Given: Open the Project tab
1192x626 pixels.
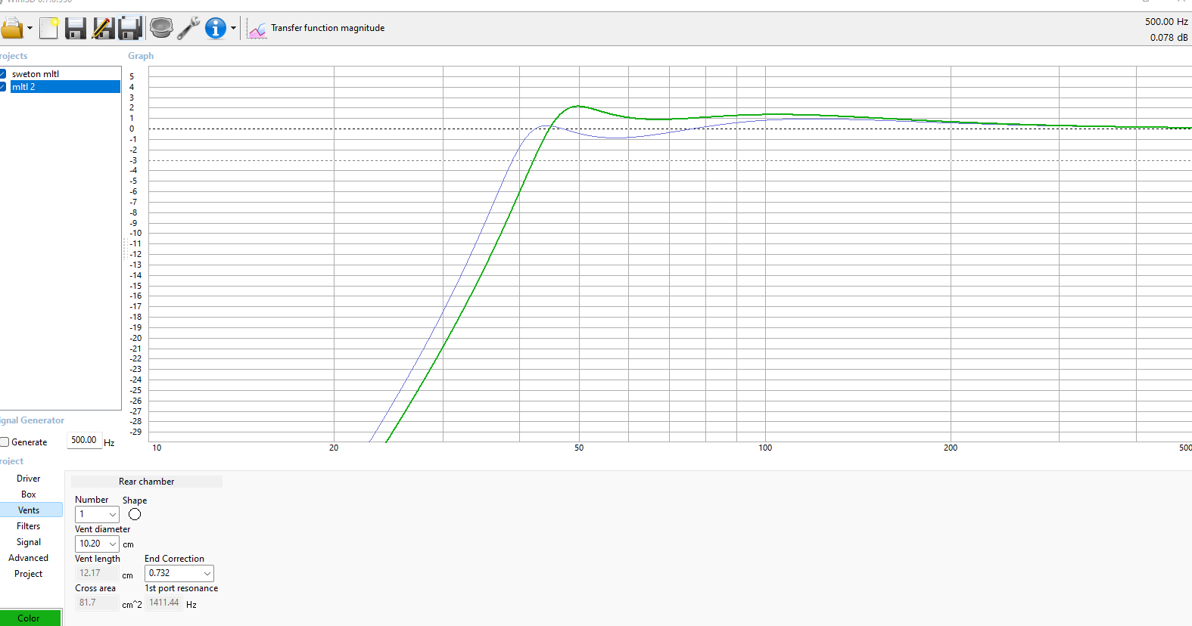Looking at the screenshot, I should [29, 574].
